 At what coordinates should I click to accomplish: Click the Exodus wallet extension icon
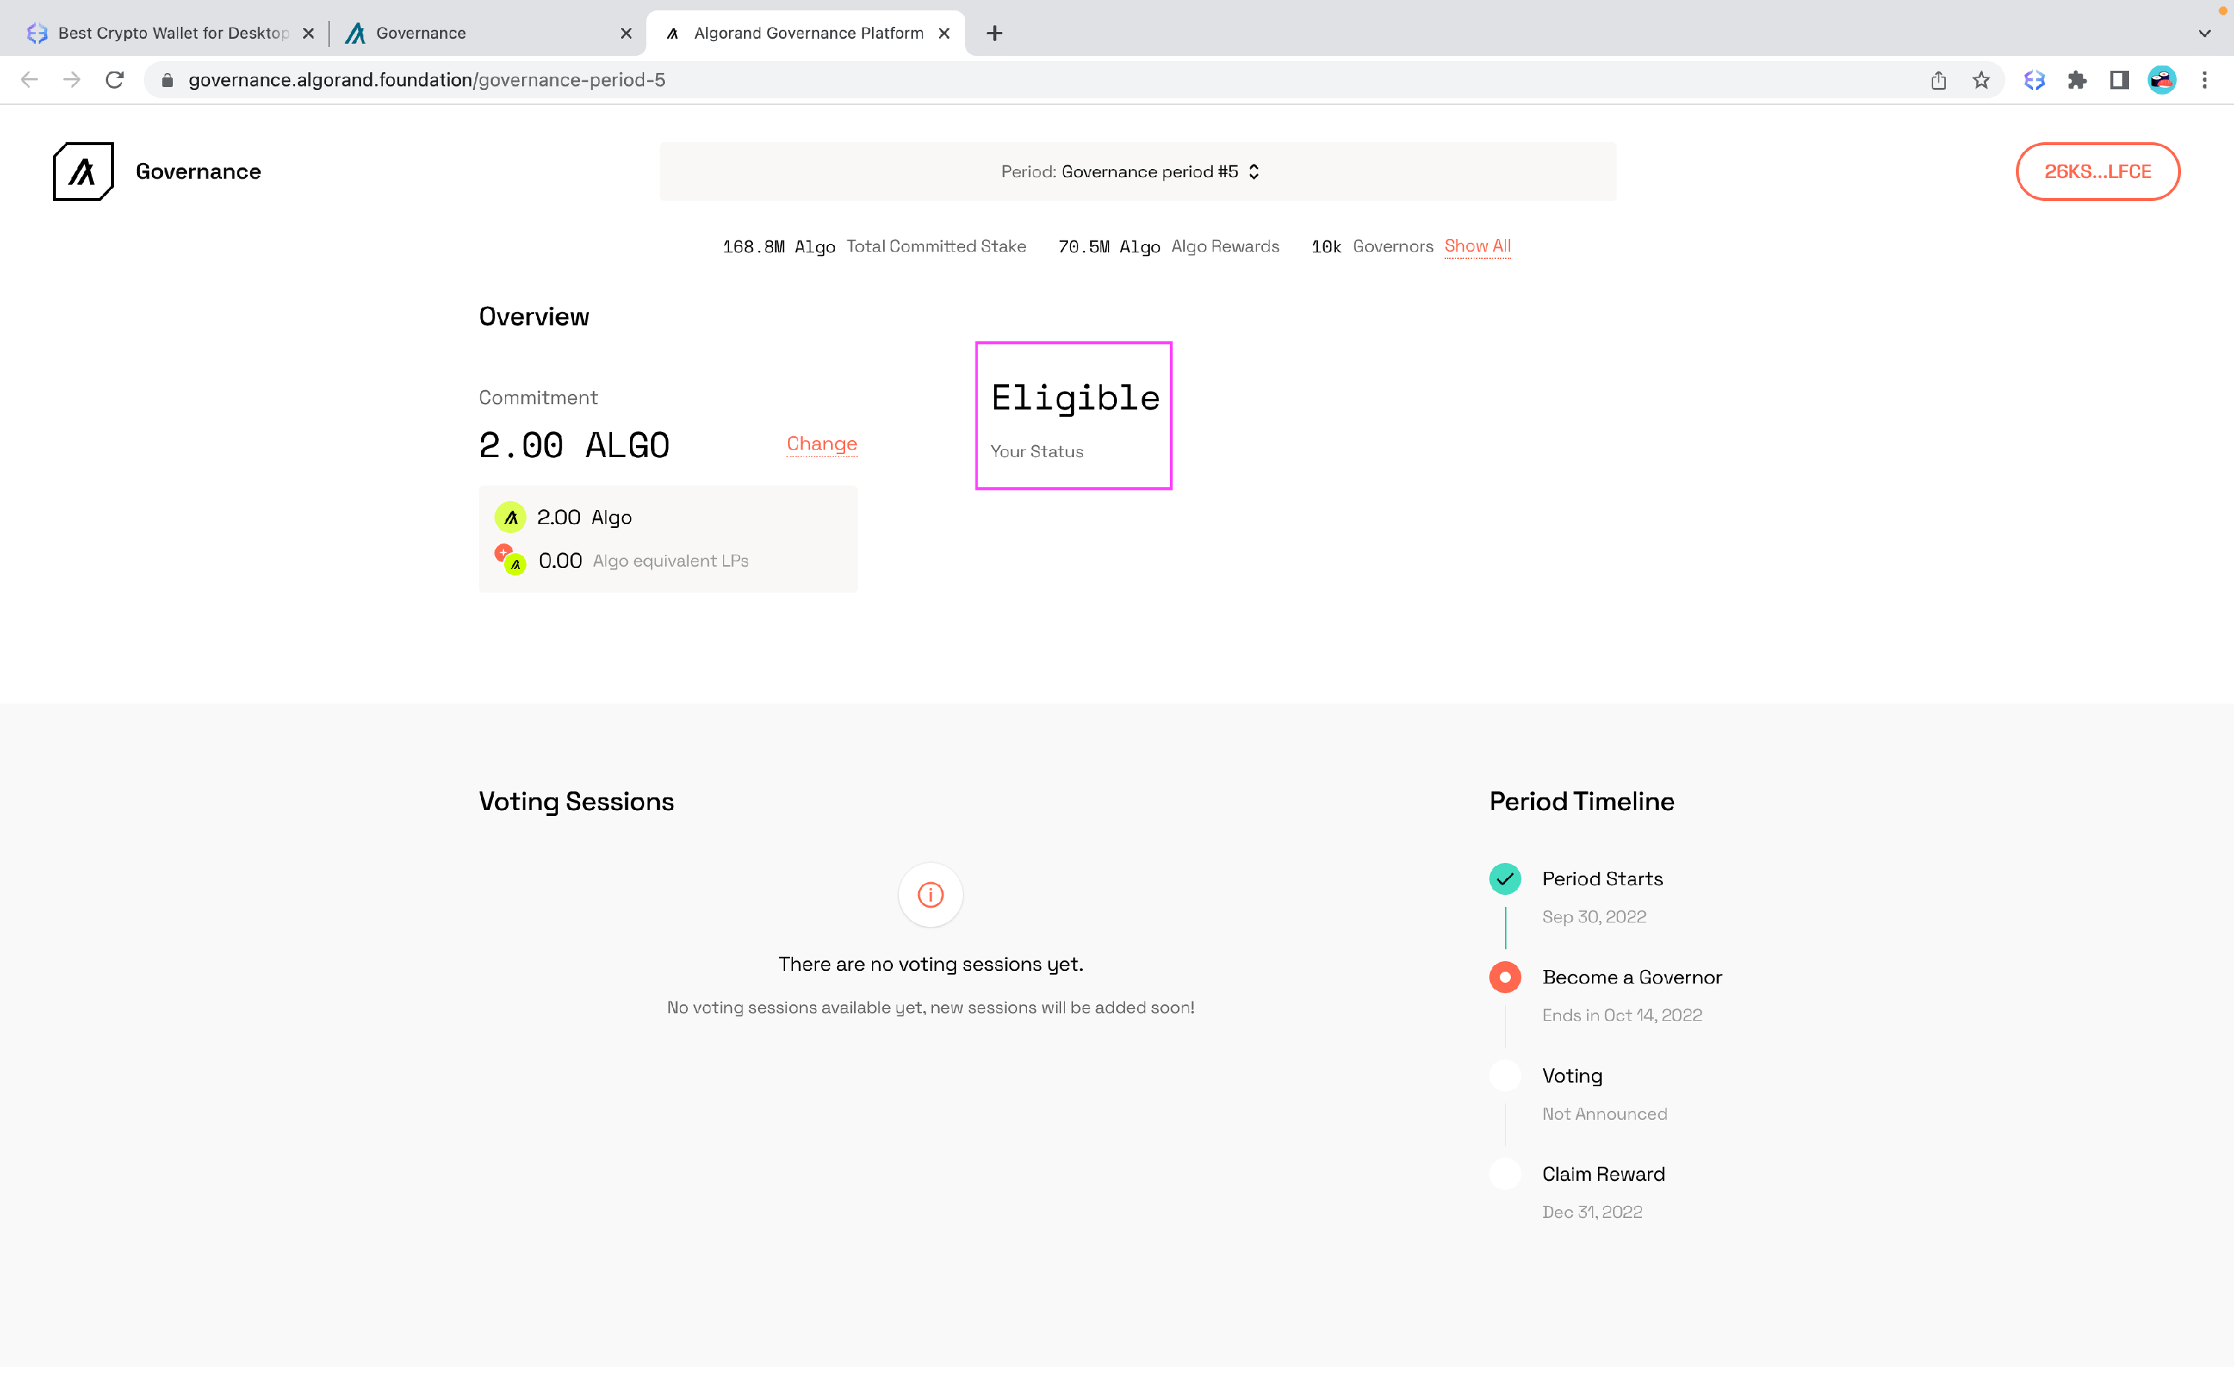2034,80
